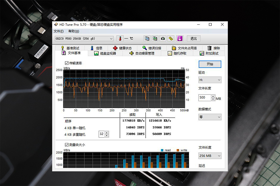
Task: Click the copy text to clipboard icon
Action: tap(147, 38)
